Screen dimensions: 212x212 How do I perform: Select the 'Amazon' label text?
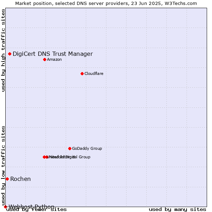pos(54,60)
